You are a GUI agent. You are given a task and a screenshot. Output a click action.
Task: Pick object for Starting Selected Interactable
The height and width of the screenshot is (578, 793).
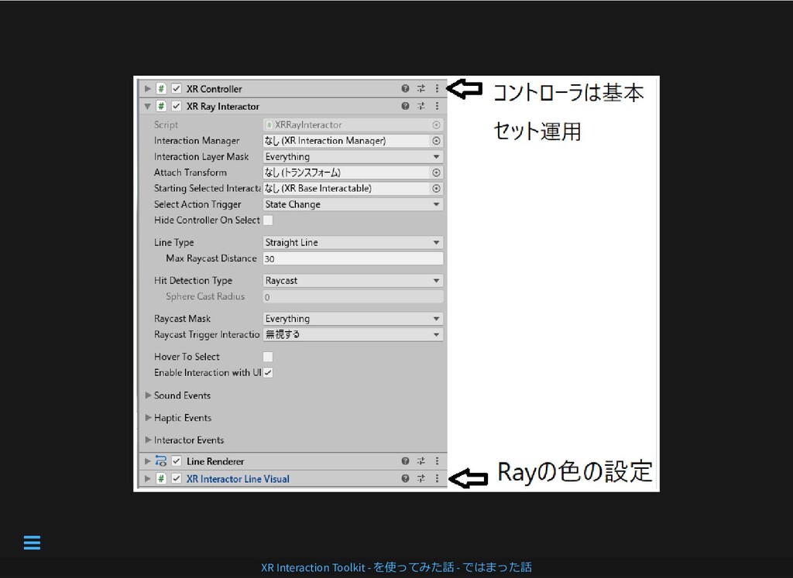point(436,189)
